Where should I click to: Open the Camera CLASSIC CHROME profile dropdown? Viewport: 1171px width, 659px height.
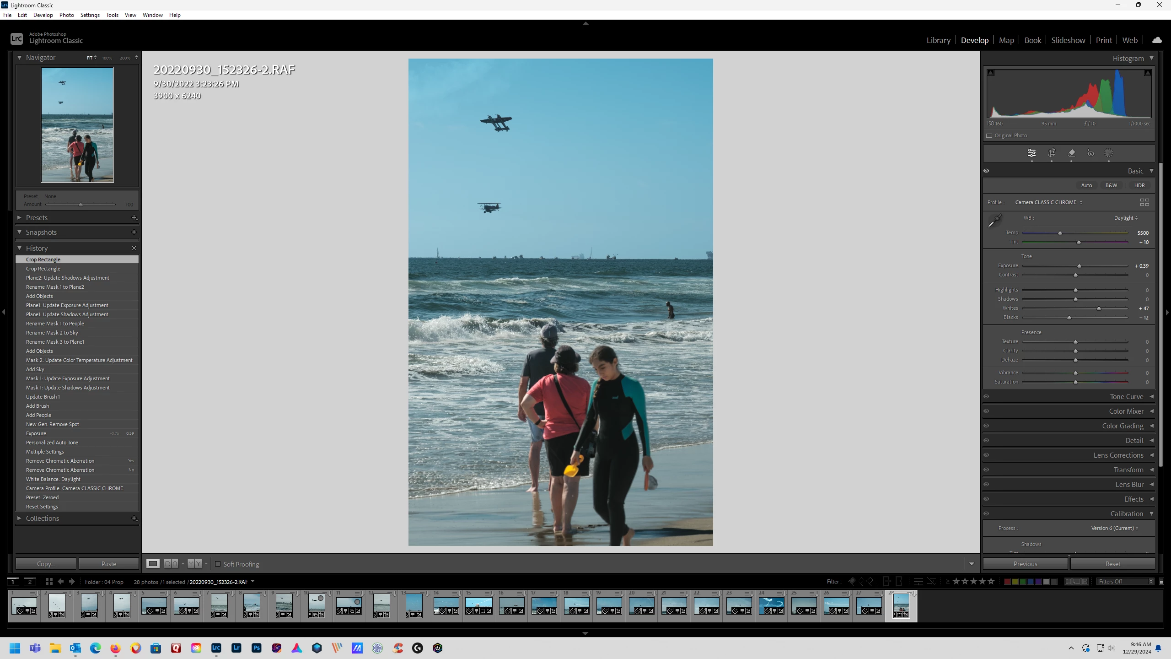1048,202
